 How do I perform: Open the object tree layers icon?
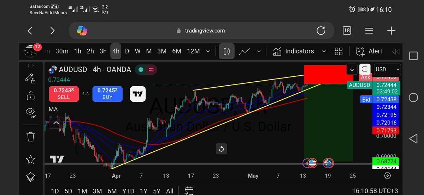pos(31,176)
